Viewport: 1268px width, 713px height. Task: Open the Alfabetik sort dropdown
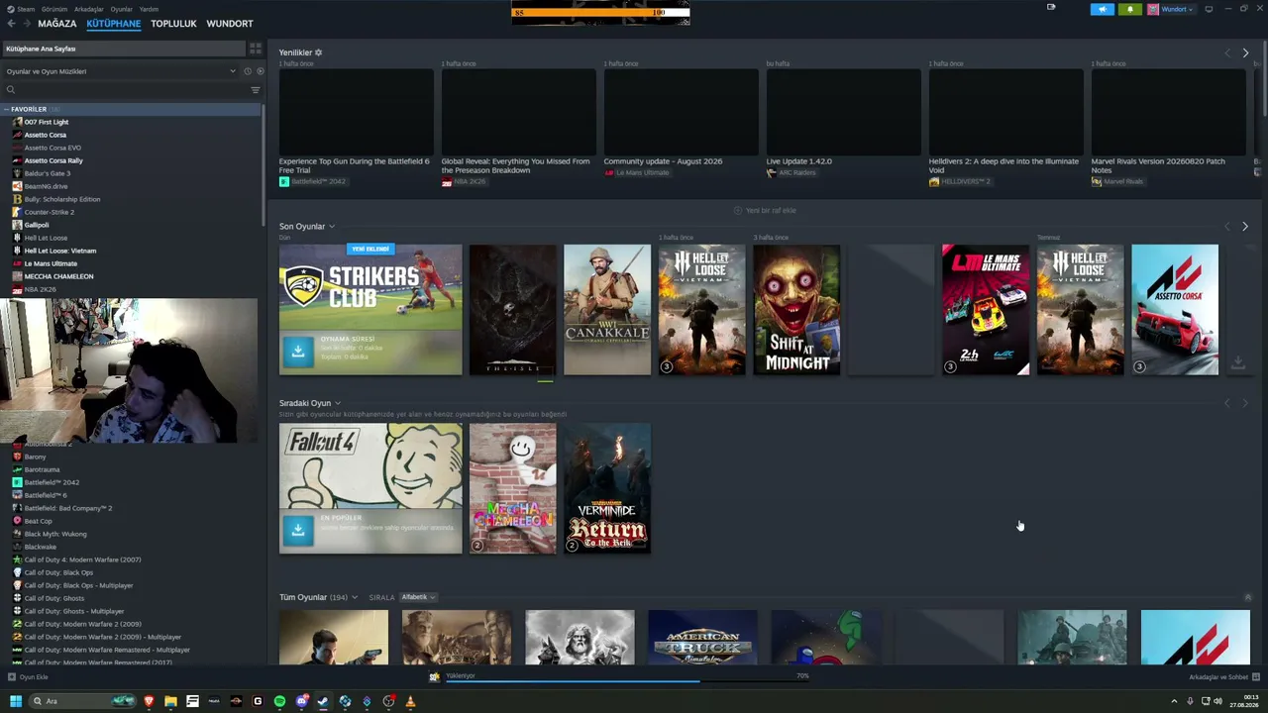(418, 597)
